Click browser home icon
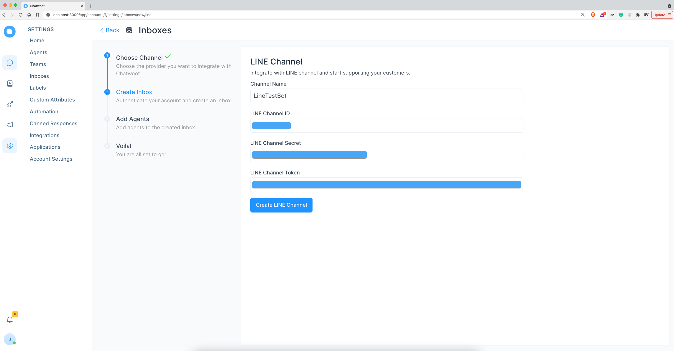Image resolution: width=674 pixels, height=351 pixels. pos(29,15)
